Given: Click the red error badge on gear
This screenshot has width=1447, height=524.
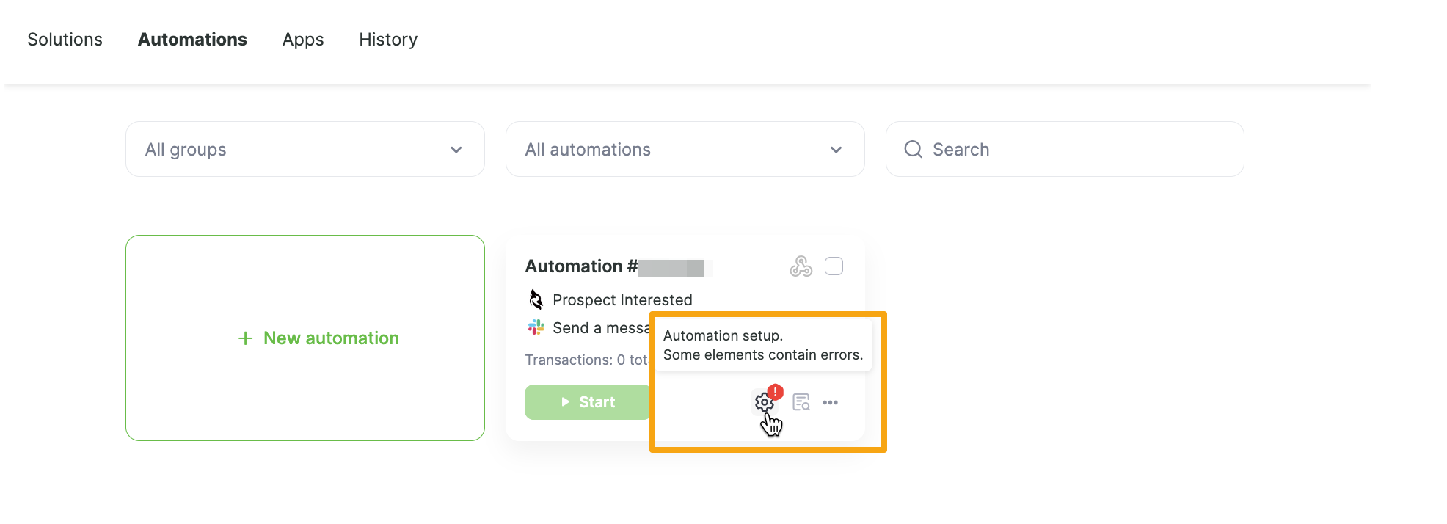Looking at the screenshot, I should pos(775,392).
